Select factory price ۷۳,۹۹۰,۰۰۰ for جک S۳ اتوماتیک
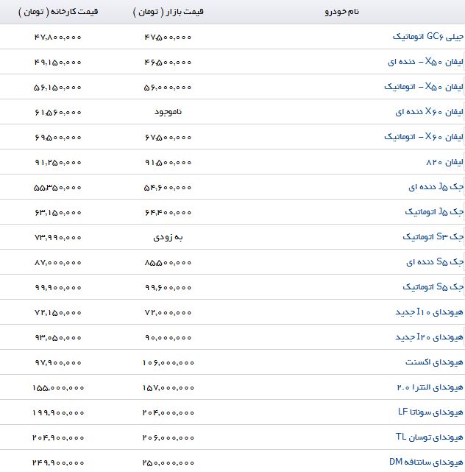465x472 pixels. point(57,238)
